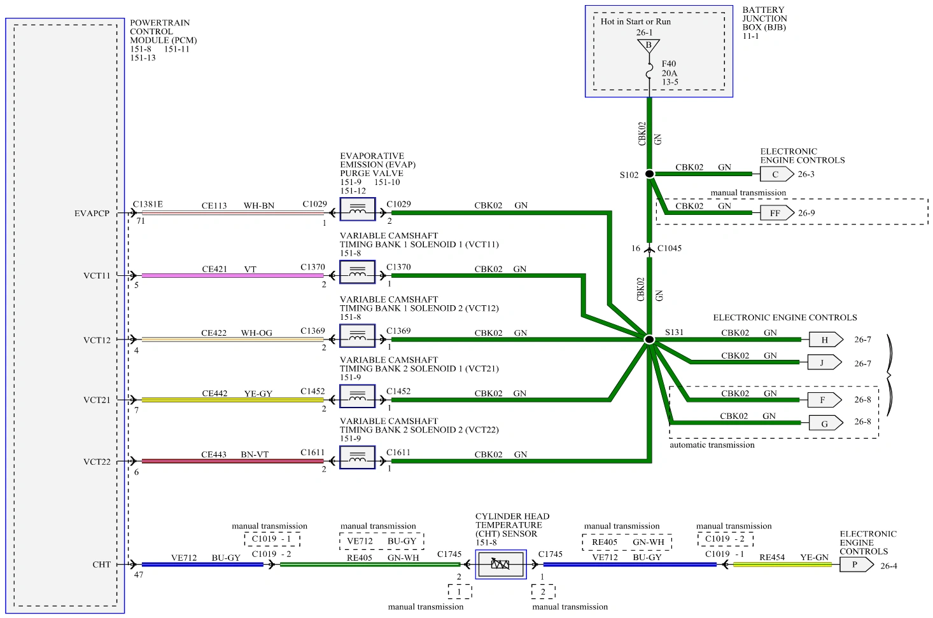Click the automatic transmission note
Viewport: 933px width, 618px height.
tap(712, 445)
